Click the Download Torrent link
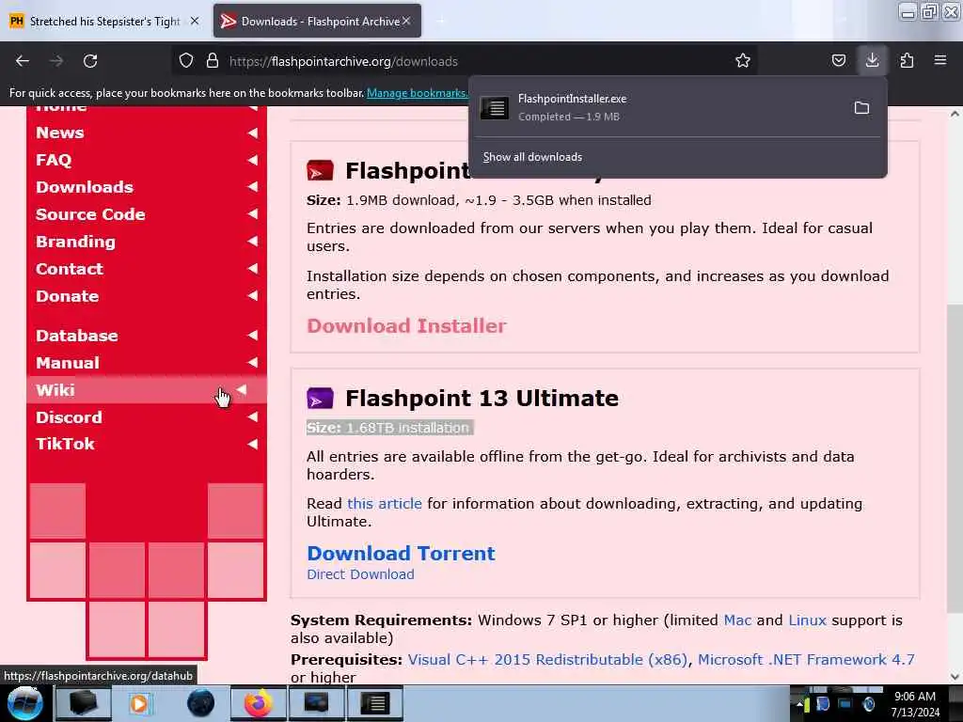Viewport: 963px width, 722px height. [401, 553]
